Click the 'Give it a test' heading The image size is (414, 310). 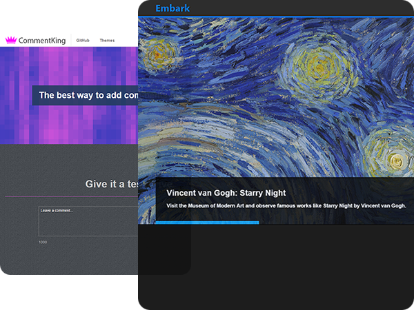tap(111, 184)
